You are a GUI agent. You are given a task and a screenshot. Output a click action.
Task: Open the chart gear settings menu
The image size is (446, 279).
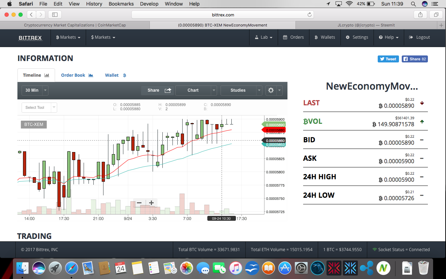click(x=274, y=90)
